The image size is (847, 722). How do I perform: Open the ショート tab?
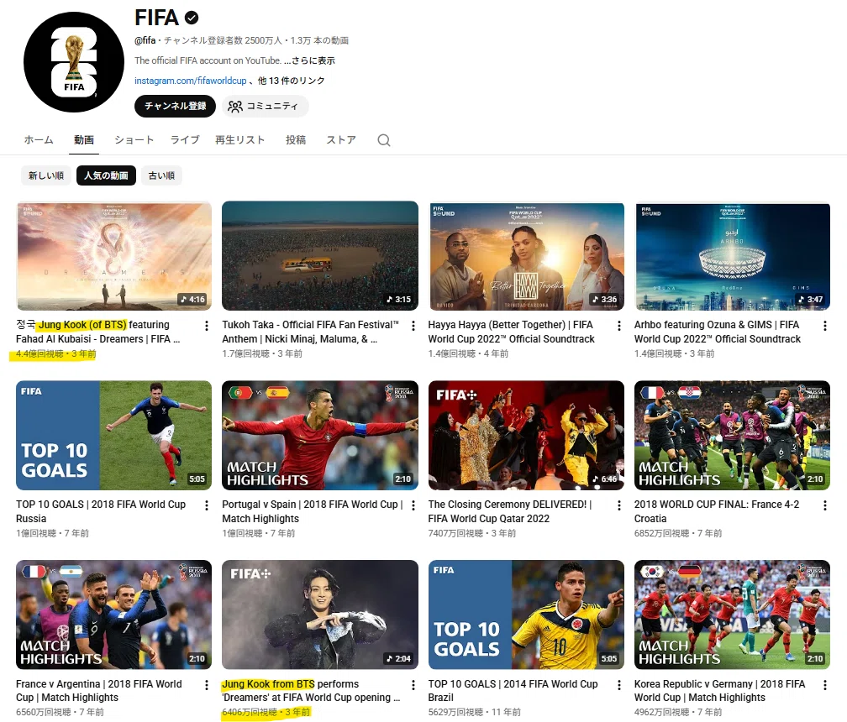(x=134, y=140)
